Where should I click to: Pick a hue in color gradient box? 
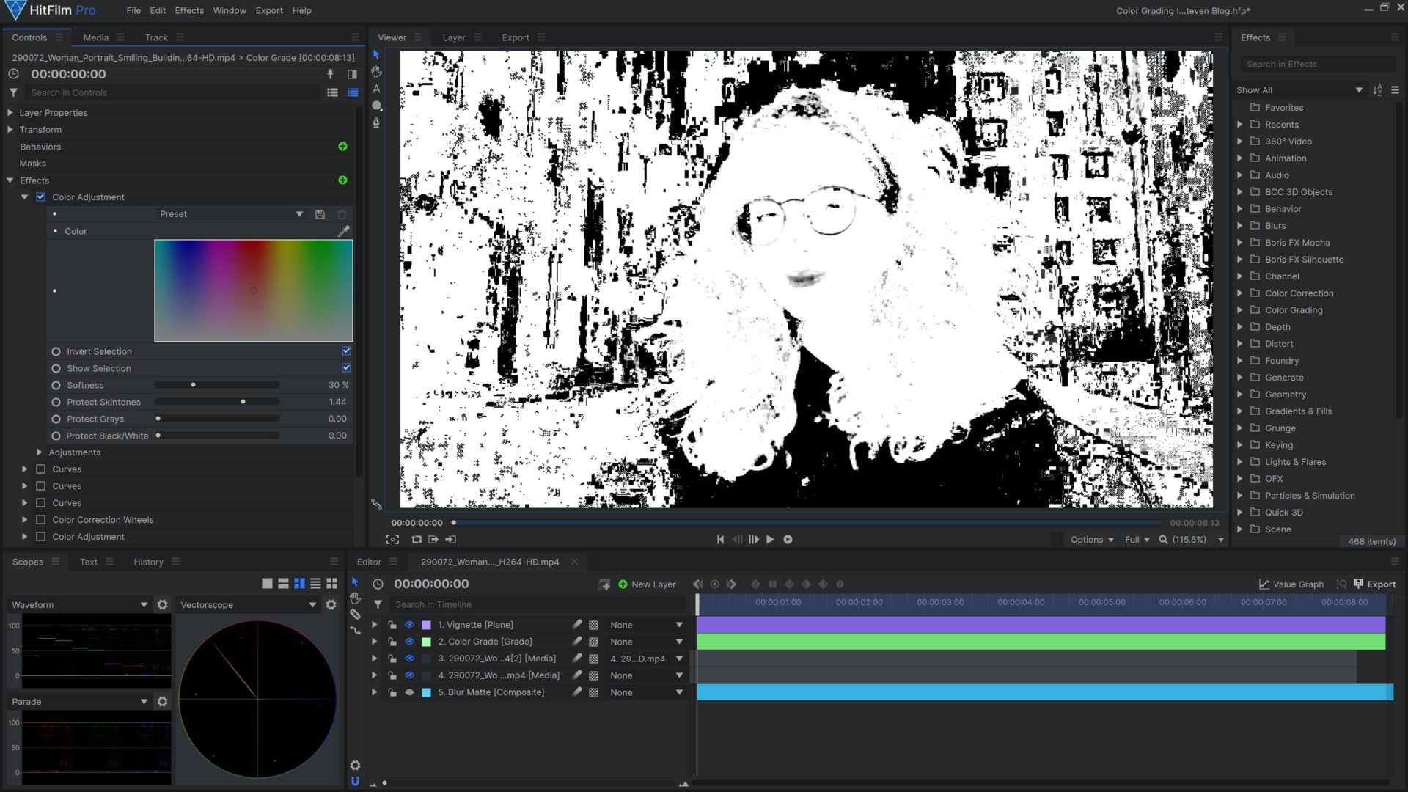[x=254, y=290]
